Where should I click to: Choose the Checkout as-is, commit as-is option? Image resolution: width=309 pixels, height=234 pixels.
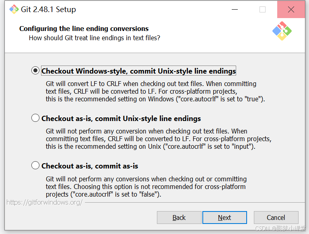pos(35,166)
